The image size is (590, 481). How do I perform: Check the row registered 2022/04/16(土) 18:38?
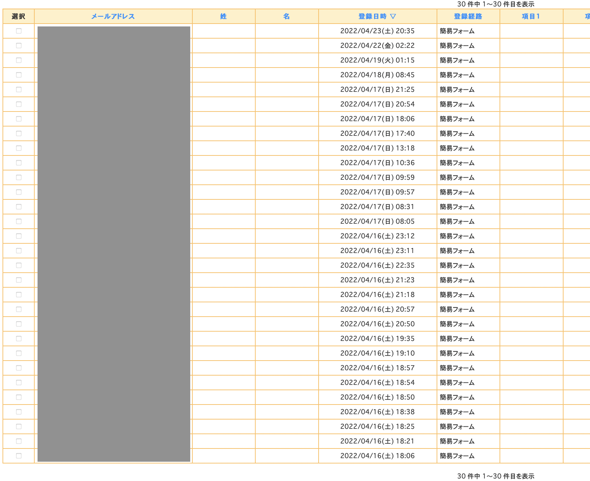(19, 412)
